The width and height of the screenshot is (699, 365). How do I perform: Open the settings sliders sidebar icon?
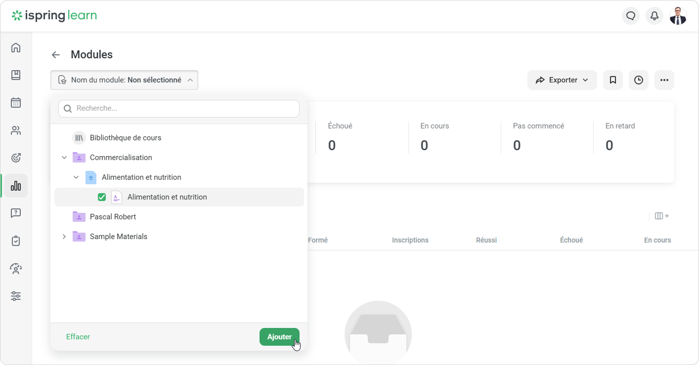pyautogui.click(x=16, y=296)
